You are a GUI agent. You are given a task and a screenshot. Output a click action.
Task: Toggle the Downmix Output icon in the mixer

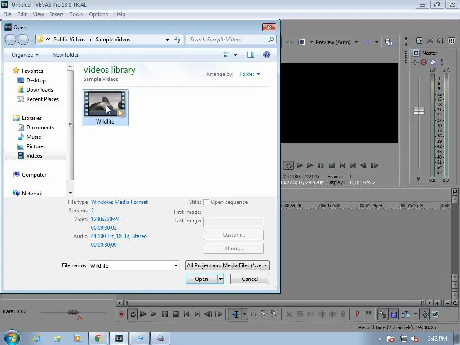click(430, 40)
